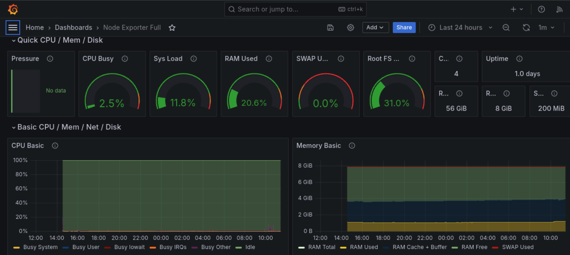
Task: Show info for CPU Busy panel
Action: pyautogui.click(x=125, y=59)
